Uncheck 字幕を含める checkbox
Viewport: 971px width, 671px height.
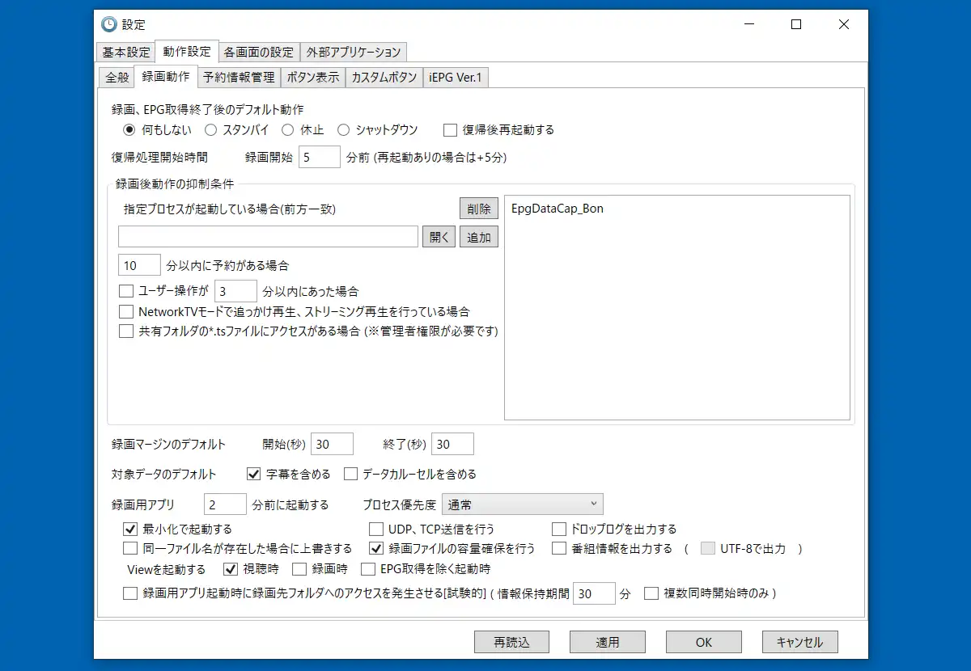253,474
